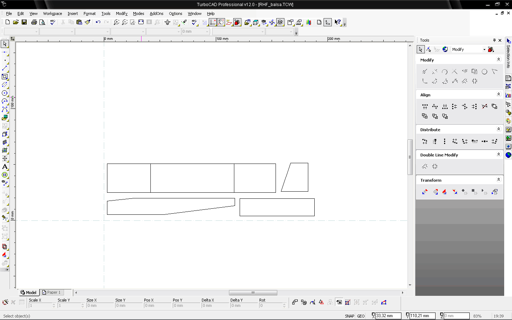This screenshot has height=320, width=512.
Task: Open the Modify dropdown in Tools panel
Action: point(484,49)
